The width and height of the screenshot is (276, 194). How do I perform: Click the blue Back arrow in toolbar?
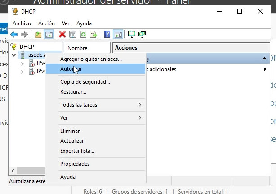coord(14,34)
